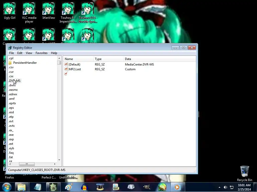Click the Data column header

pos(159,59)
